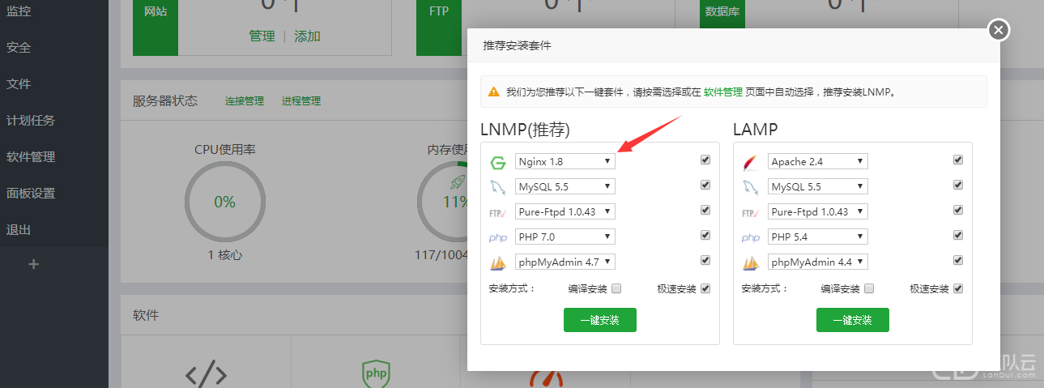
Task: Click the website 管理 link
Action: [262, 36]
